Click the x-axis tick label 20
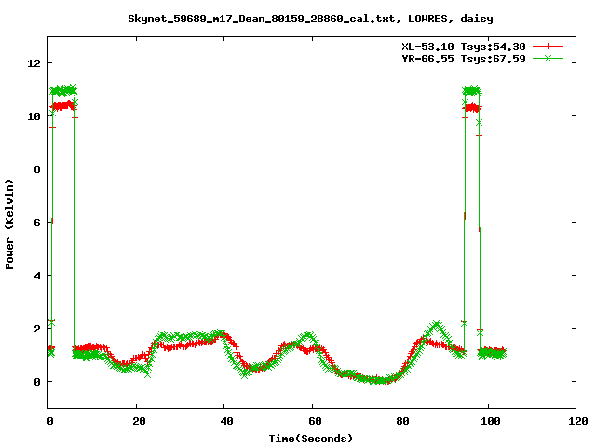This screenshot has width=596, height=447. pos(139,421)
